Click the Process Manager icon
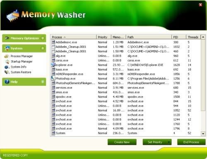This screenshot has width=207, height=159. click(x=7, y=56)
